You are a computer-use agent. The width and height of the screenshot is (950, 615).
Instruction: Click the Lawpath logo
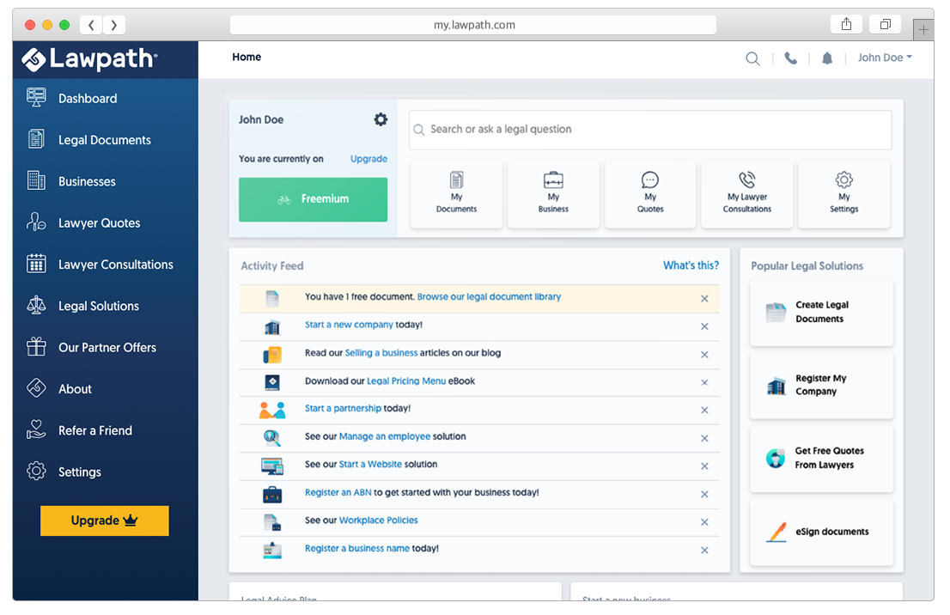89,58
